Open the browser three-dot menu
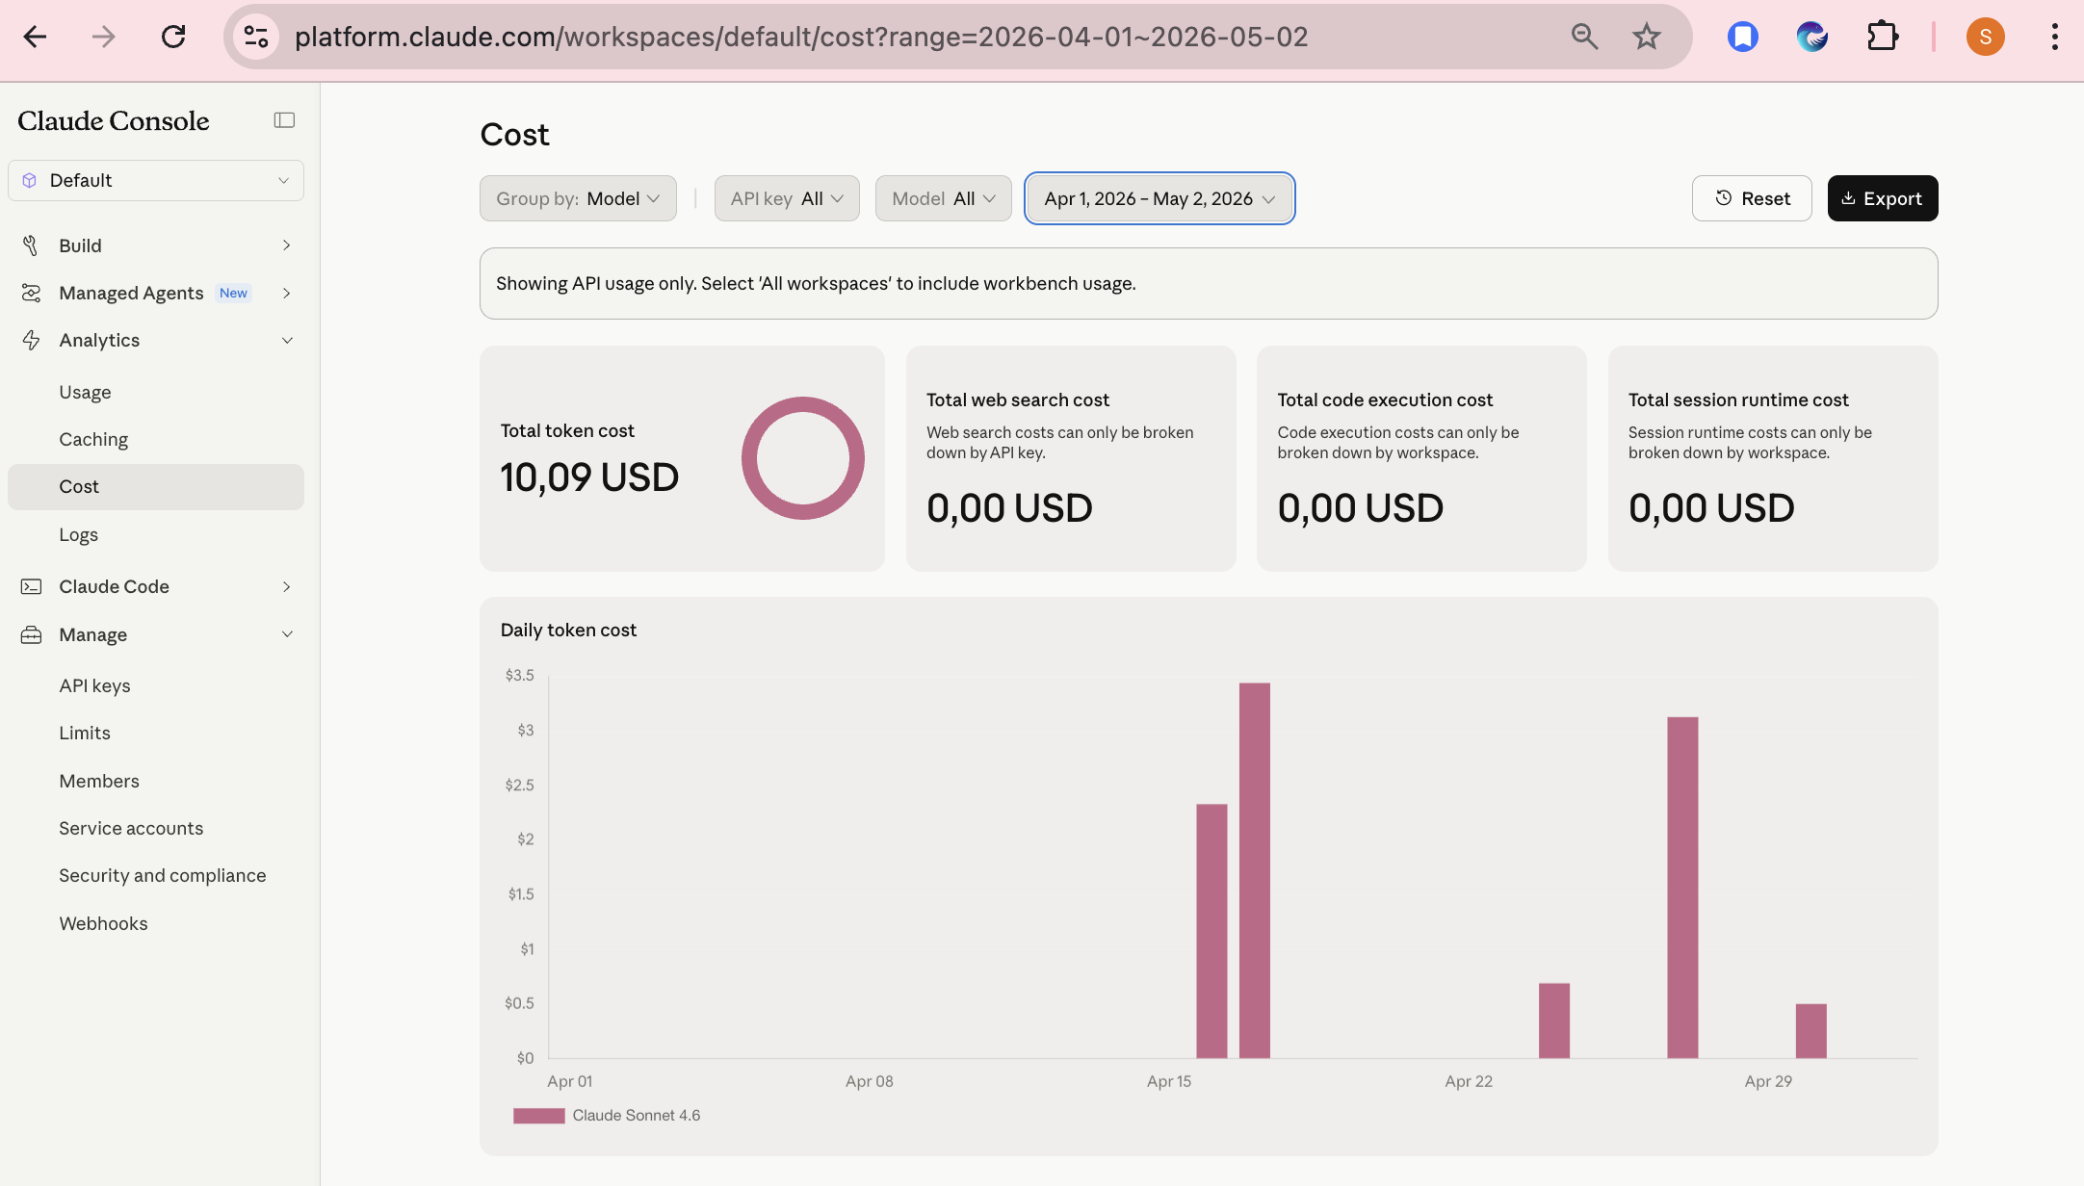2084x1186 pixels. pyautogui.click(x=2055, y=37)
